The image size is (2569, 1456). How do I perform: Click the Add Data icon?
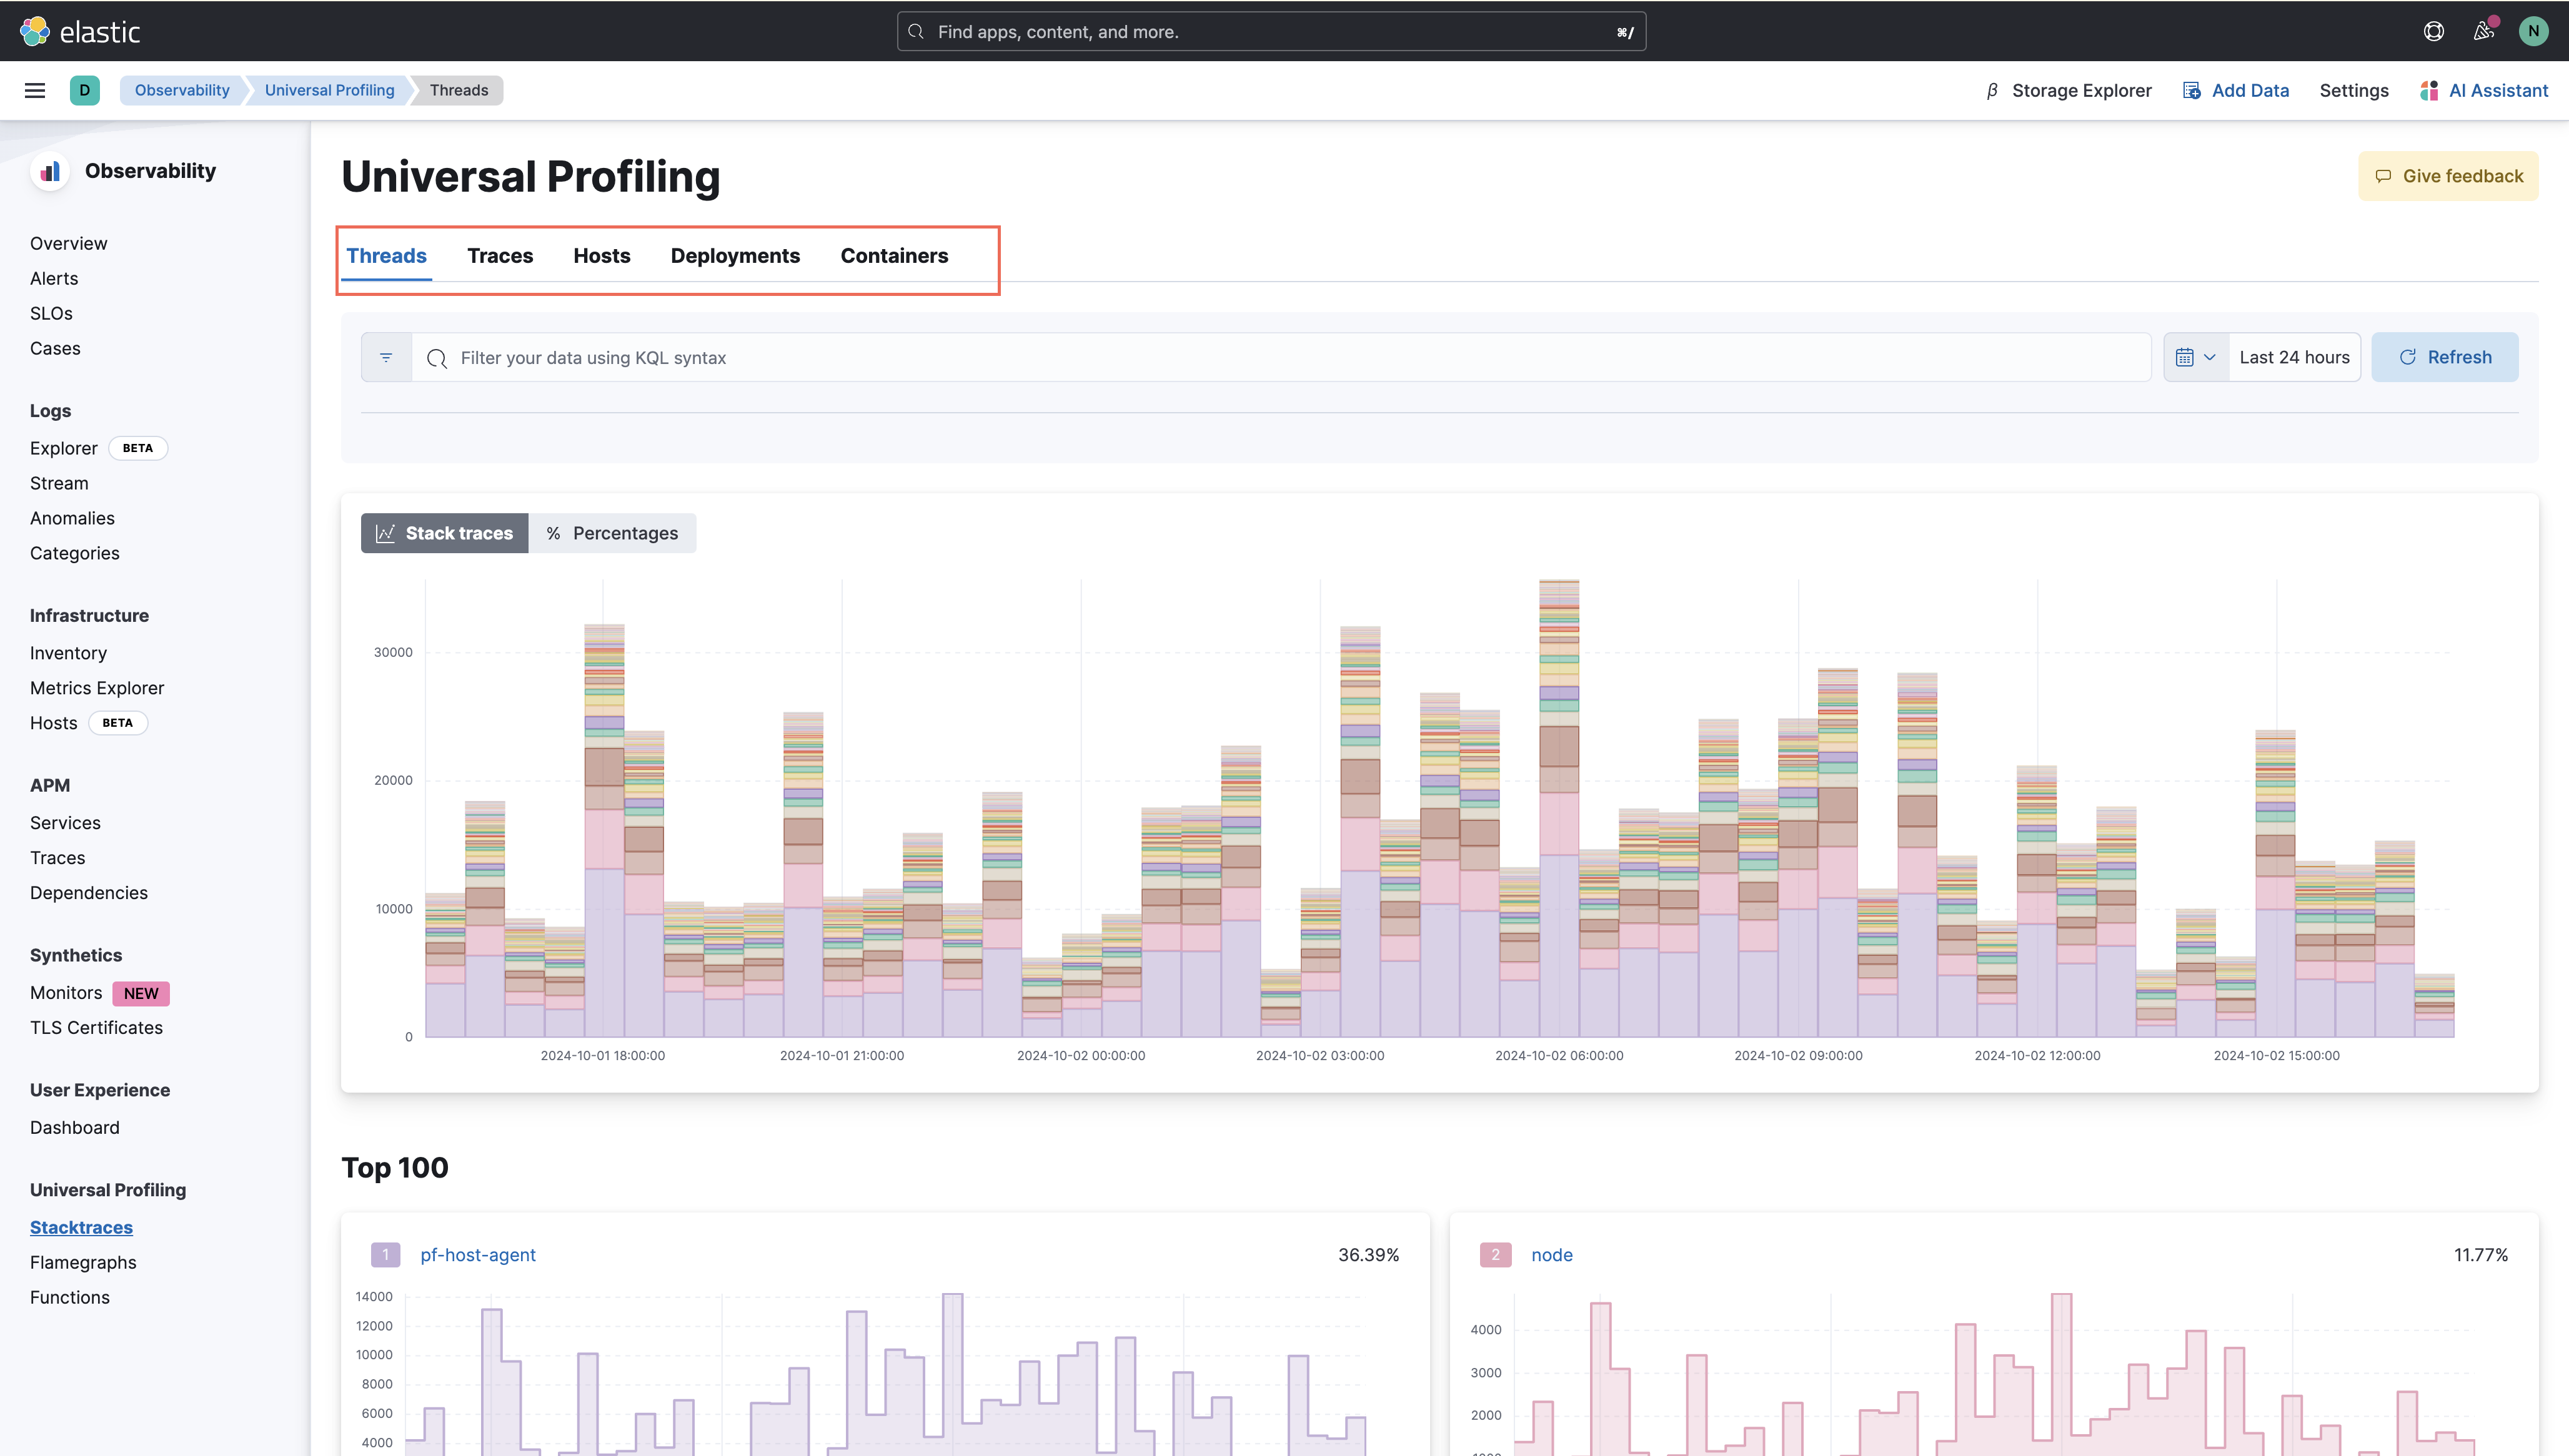[2192, 90]
